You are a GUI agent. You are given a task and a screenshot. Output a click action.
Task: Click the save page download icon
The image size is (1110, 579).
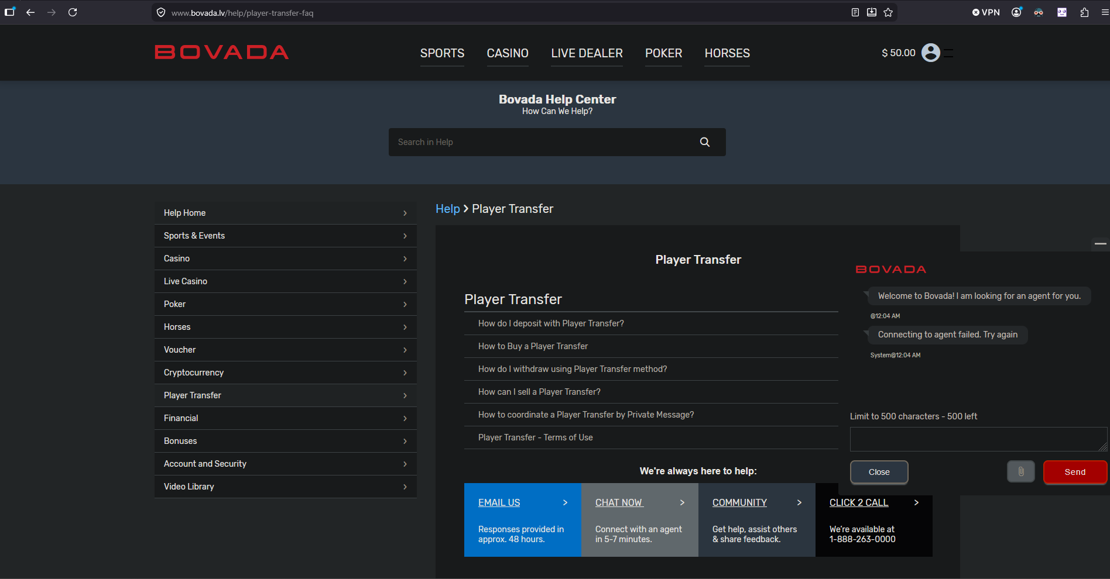point(872,12)
